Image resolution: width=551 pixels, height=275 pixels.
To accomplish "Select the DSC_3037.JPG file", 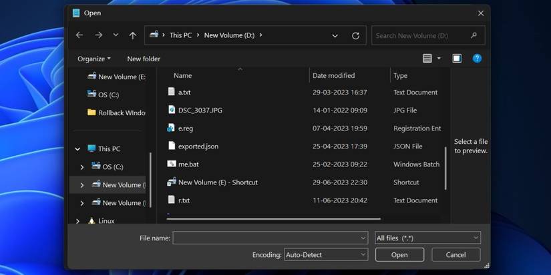I will [200, 110].
